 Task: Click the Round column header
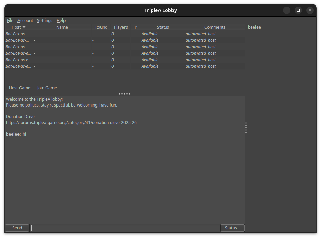101,27
